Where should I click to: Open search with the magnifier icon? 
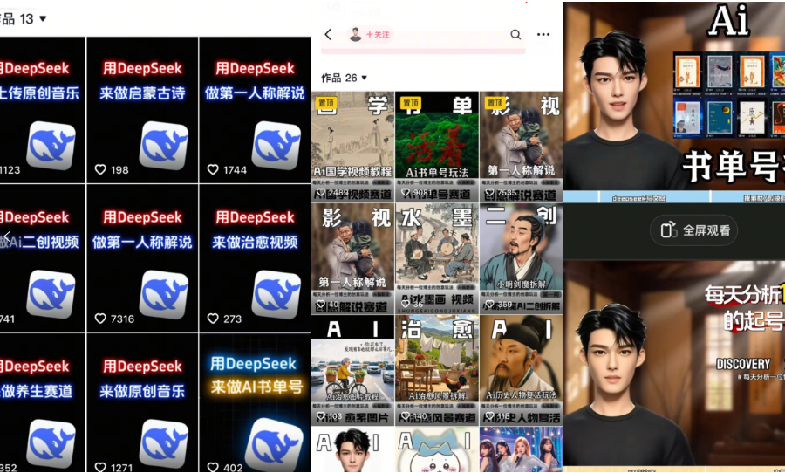(515, 35)
